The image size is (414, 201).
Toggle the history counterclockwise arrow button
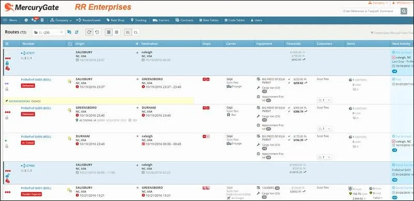coord(97,32)
